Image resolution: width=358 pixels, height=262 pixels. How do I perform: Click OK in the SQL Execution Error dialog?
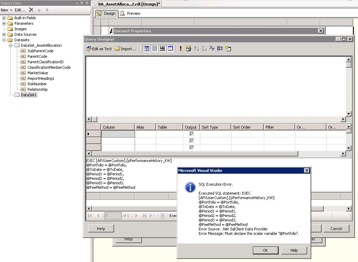pyautogui.click(x=266, y=250)
